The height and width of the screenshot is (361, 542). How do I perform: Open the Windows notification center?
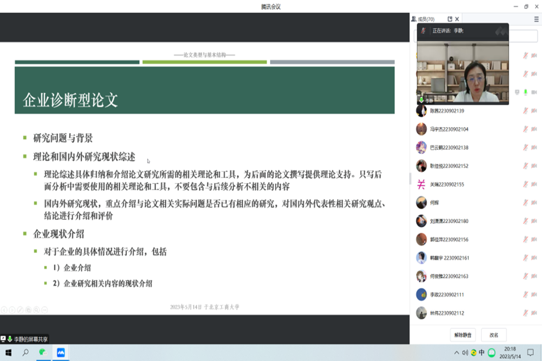pos(530,352)
